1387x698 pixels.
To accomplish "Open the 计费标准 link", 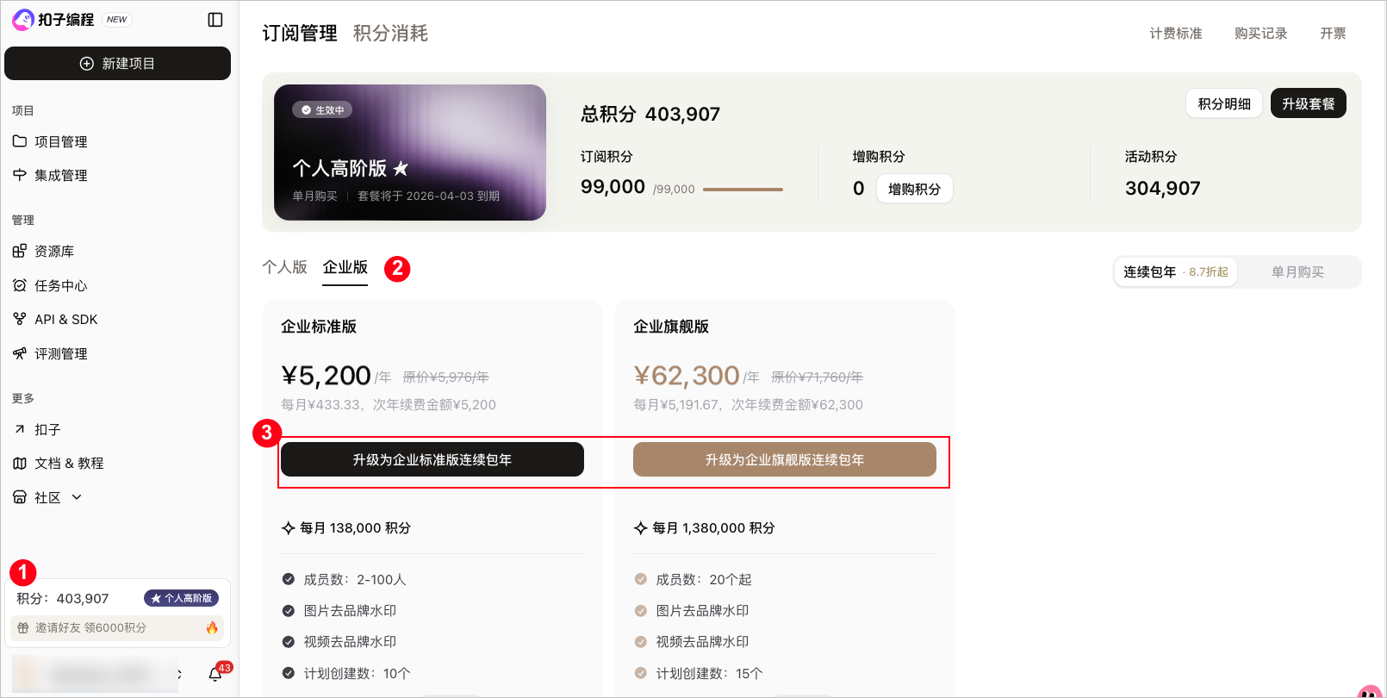I will pos(1176,33).
